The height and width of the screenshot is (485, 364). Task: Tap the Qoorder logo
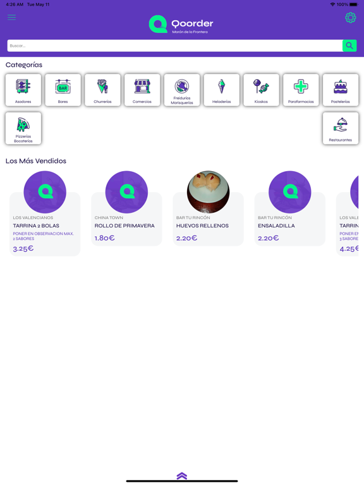coord(181,24)
